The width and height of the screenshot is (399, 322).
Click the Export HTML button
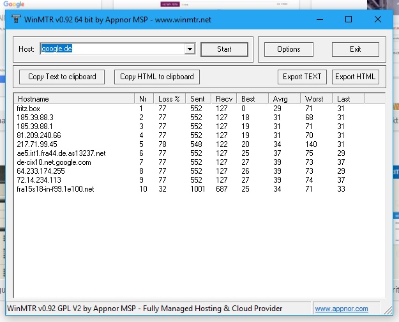(x=355, y=77)
